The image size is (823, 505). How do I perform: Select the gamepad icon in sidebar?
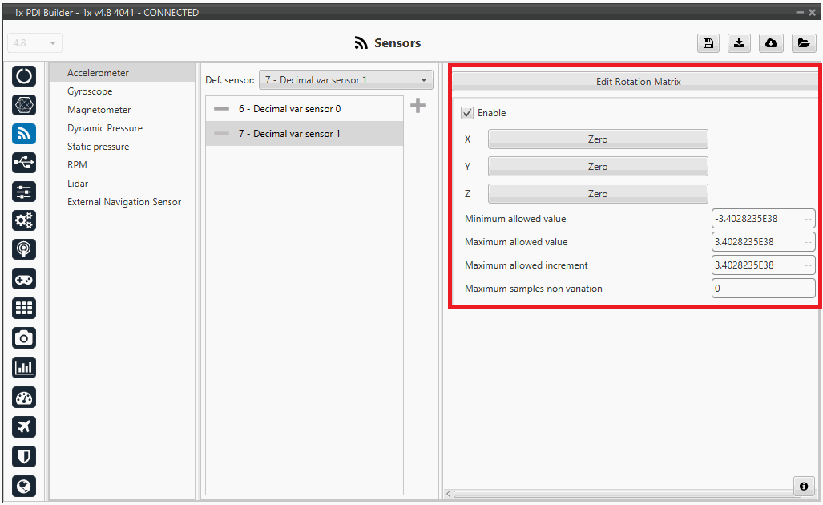coord(24,279)
